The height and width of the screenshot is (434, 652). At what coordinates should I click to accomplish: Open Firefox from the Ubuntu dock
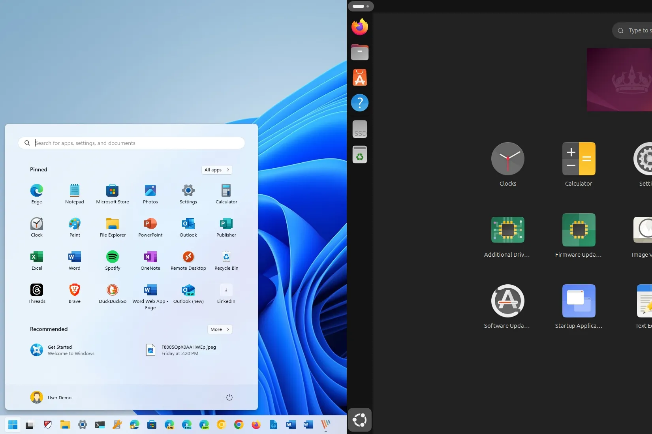[x=359, y=26]
